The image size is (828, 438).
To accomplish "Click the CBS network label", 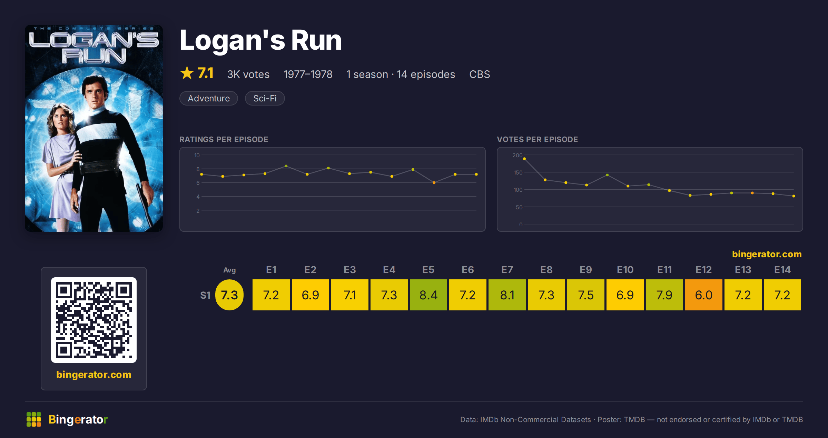I will click(480, 74).
